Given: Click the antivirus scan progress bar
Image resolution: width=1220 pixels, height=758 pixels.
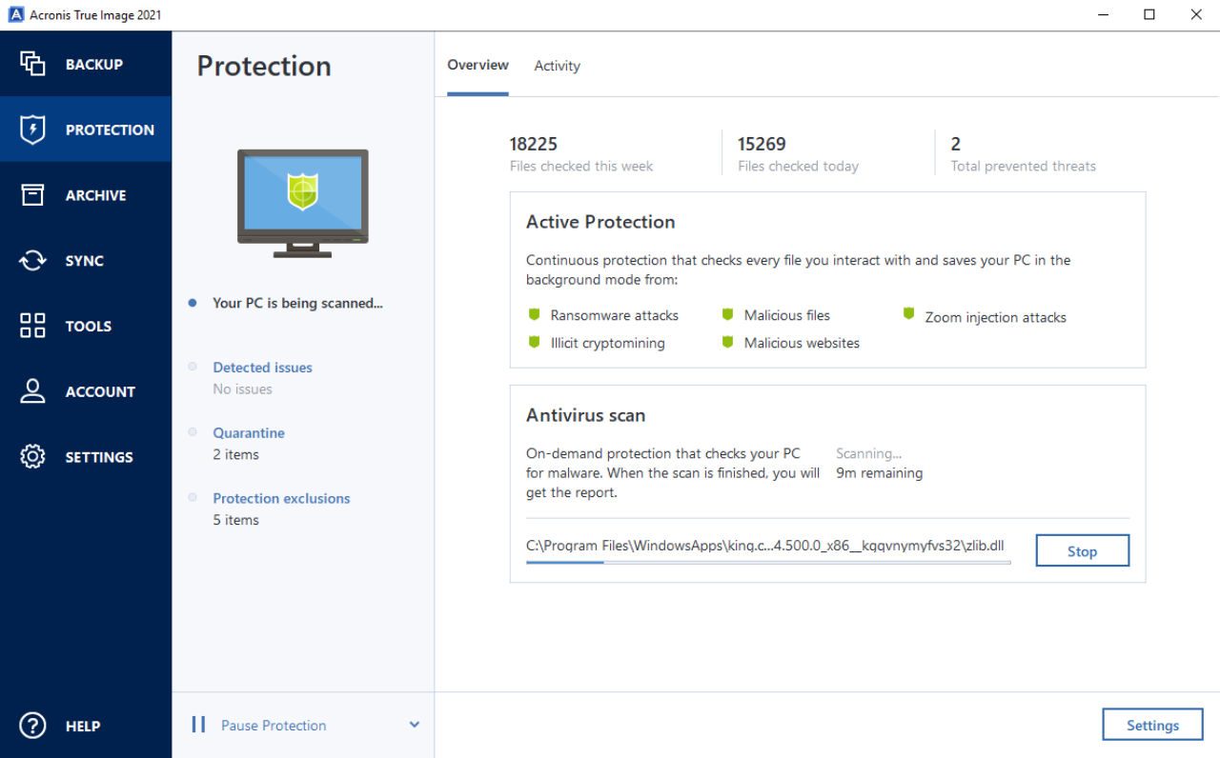Looking at the screenshot, I should (767, 563).
